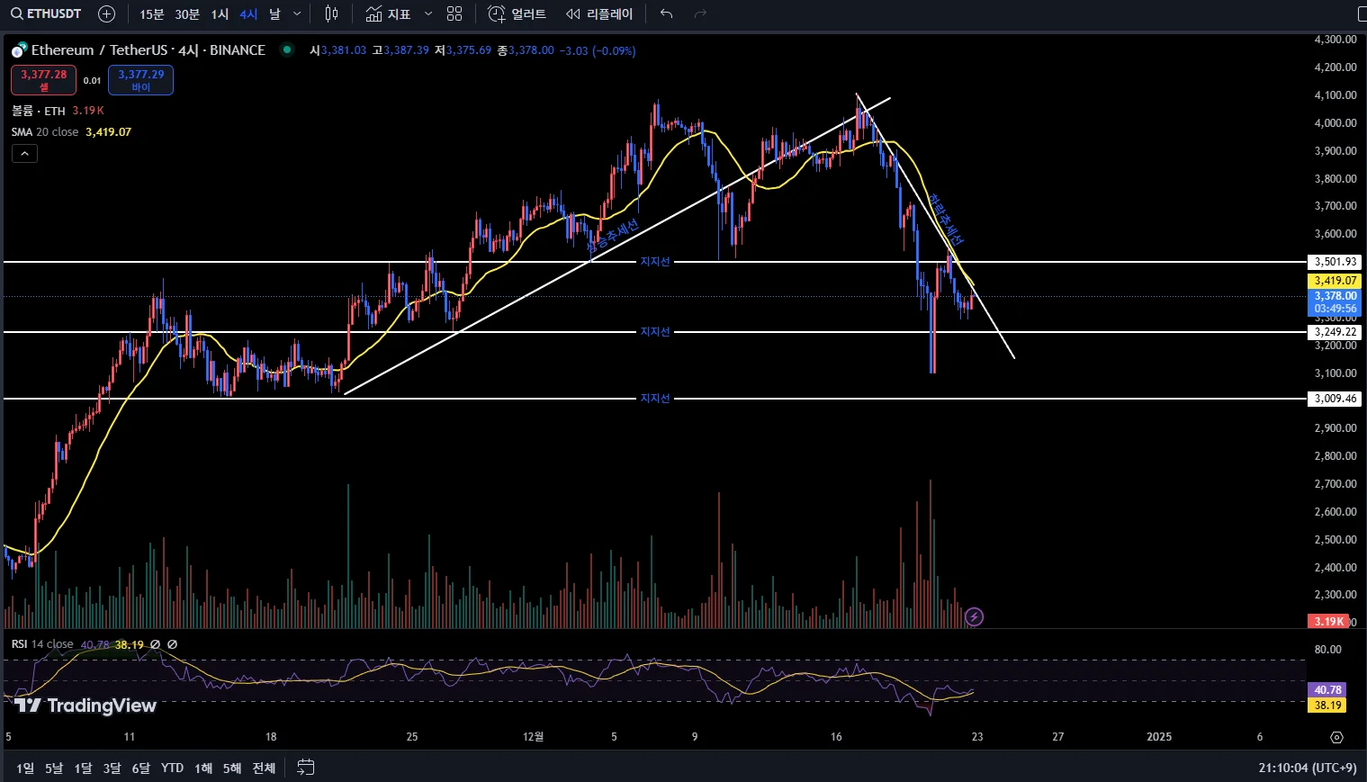Click the red 셀 price button
The image size is (1367, 782).
pos(43,80)
